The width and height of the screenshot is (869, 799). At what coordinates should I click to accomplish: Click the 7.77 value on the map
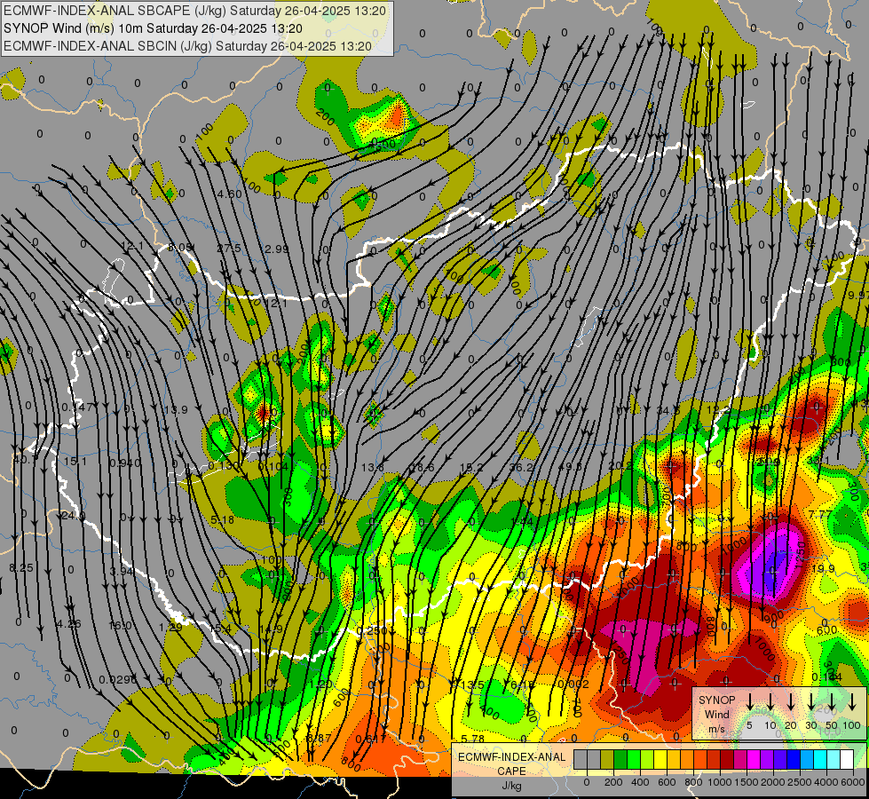click(x=820, y=515)
